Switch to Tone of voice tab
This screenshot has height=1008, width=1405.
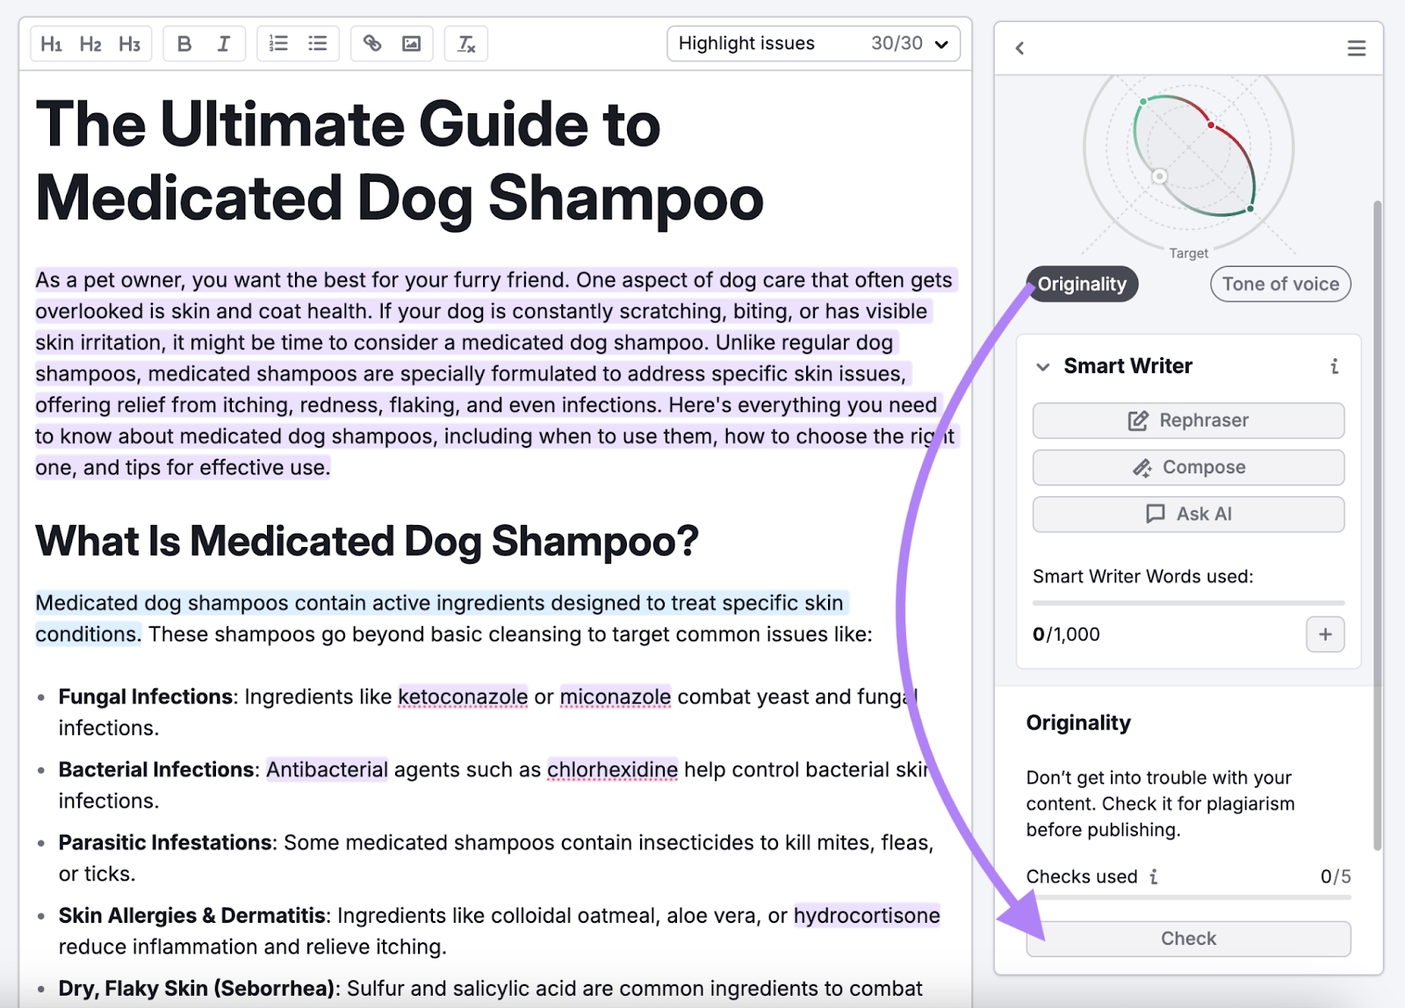1279,284
